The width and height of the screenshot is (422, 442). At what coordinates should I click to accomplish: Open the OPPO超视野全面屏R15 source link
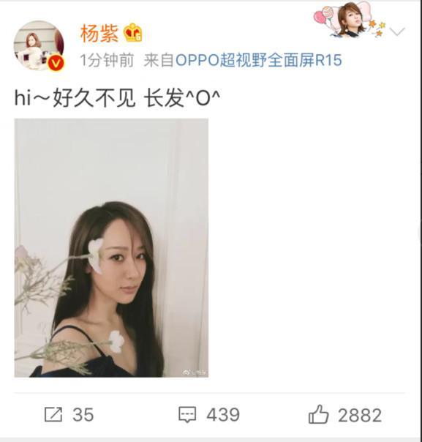coord(259,60)
